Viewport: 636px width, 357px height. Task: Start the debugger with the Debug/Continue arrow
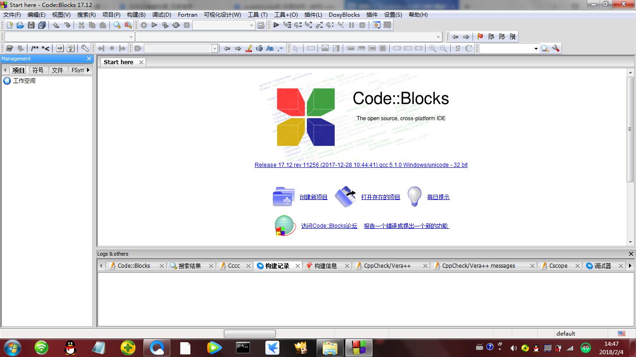(276, 25)
